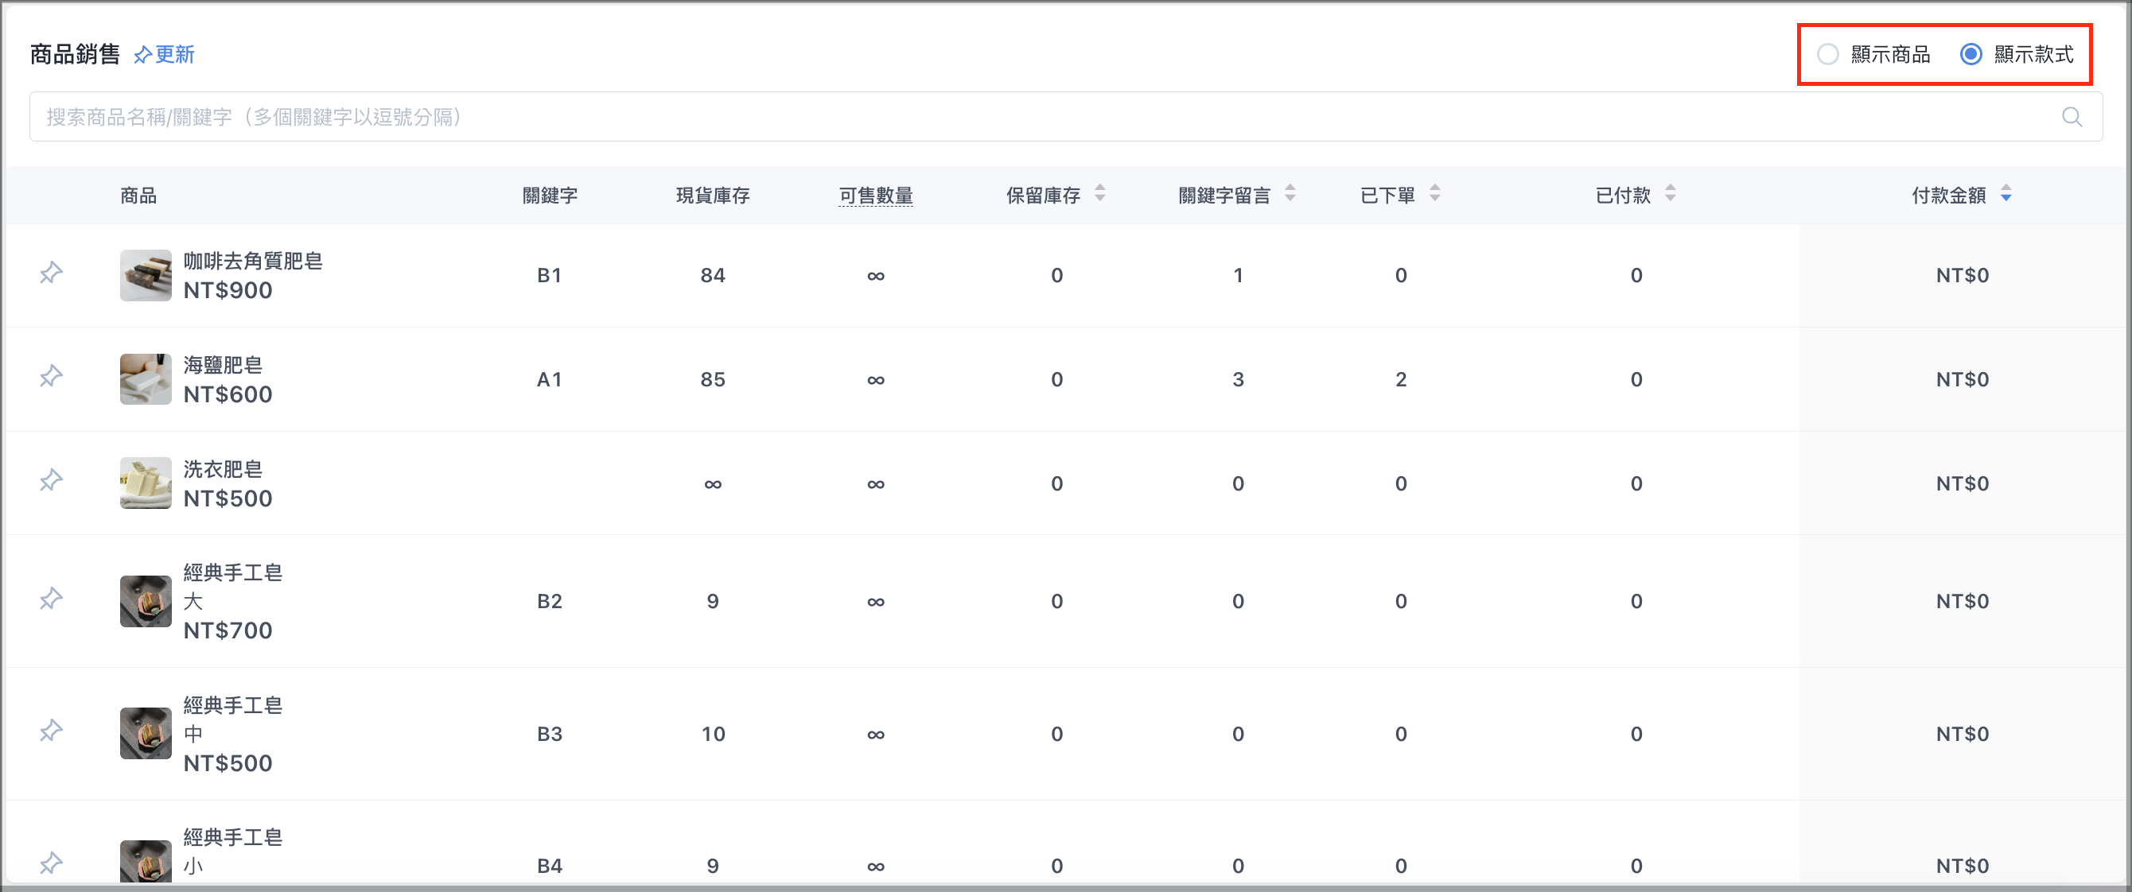Sort by 已付款 column arrows
This screenshot has width=2132, height=892.
pyautogui.click(x=1670, y=194)
